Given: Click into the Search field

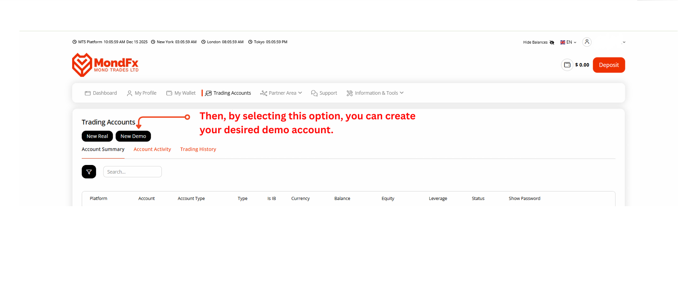Looking at the screenshot, I should [133, 172].
